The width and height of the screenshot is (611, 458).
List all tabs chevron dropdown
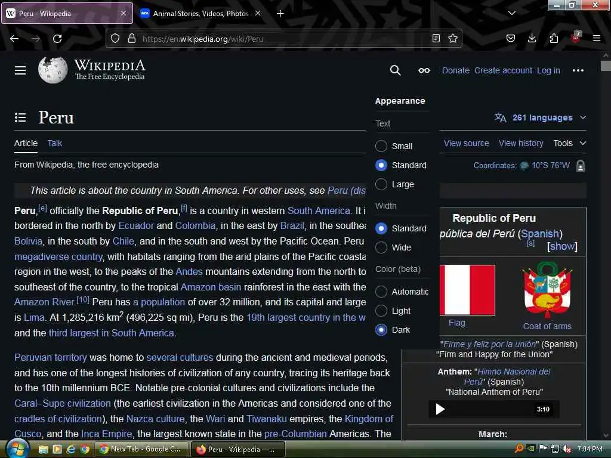tap(511, 13)
